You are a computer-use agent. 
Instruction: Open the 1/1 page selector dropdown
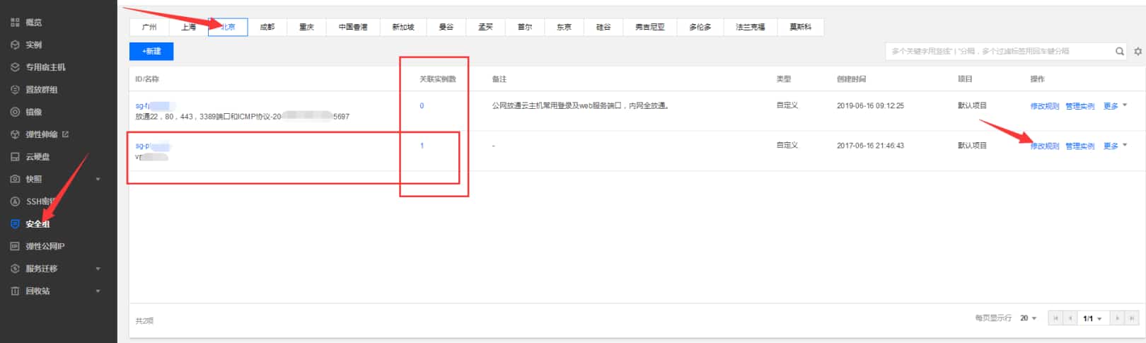coord(1092,318)
